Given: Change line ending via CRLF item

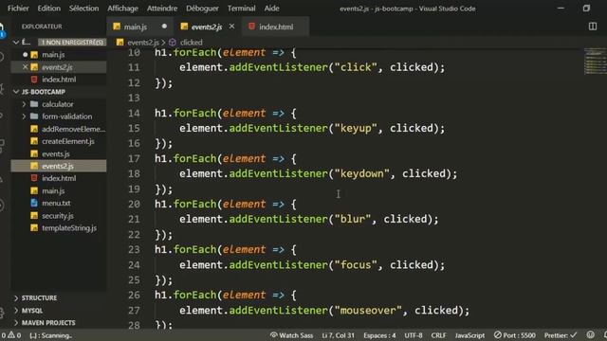Looking at the screenshot, I should click(x=438, y=335).
